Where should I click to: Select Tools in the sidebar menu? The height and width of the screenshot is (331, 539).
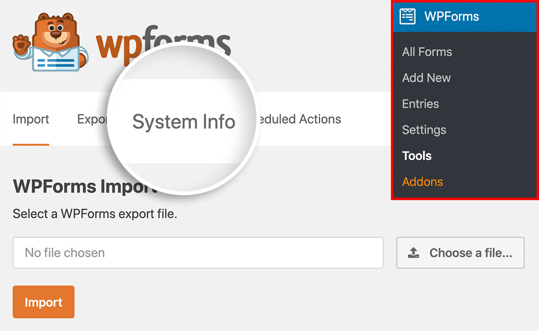pos(417,156)
